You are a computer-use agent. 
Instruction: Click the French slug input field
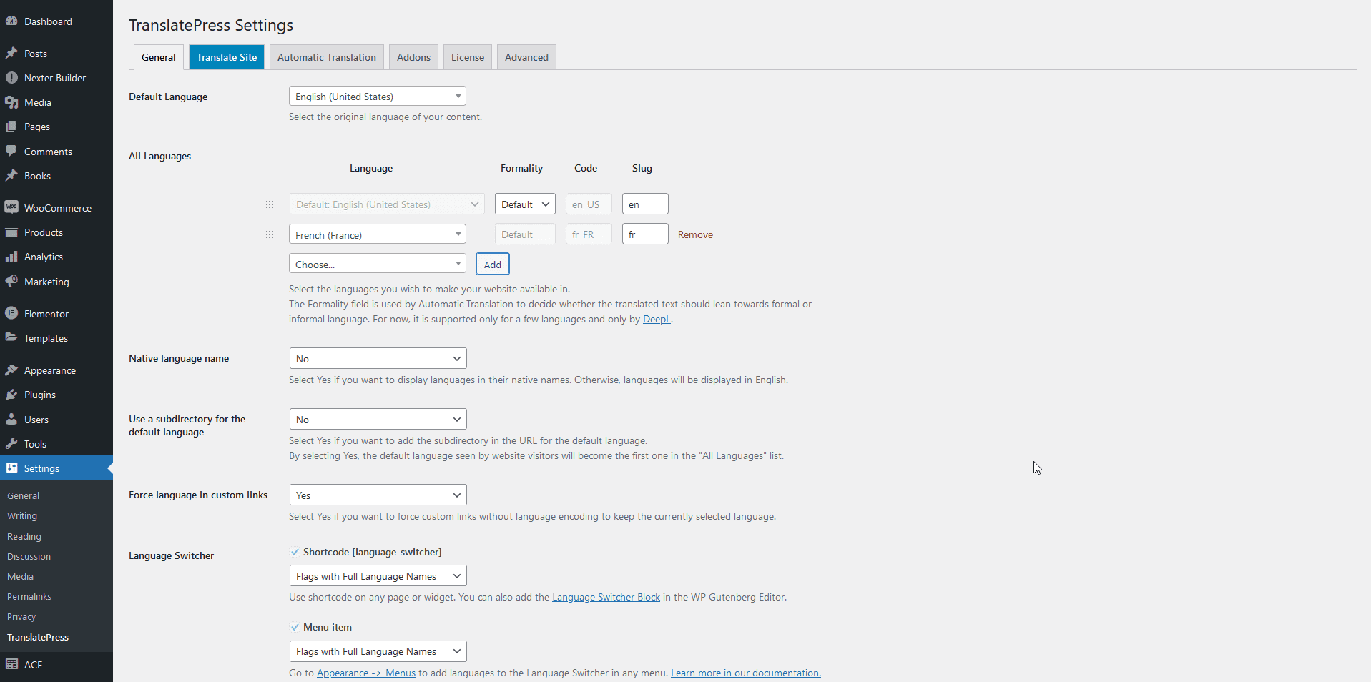(644, 234)
